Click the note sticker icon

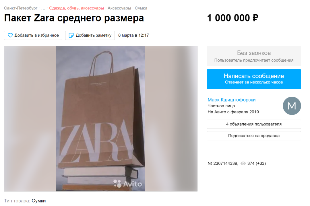(x=71, y=35)
